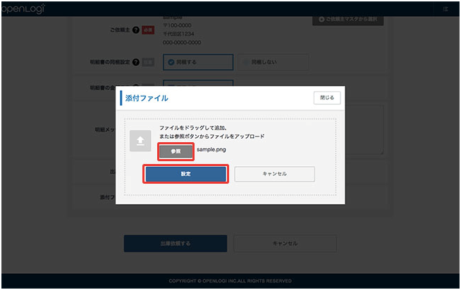
Task: Click the 参照 browse button
Action: coord(176,151)
